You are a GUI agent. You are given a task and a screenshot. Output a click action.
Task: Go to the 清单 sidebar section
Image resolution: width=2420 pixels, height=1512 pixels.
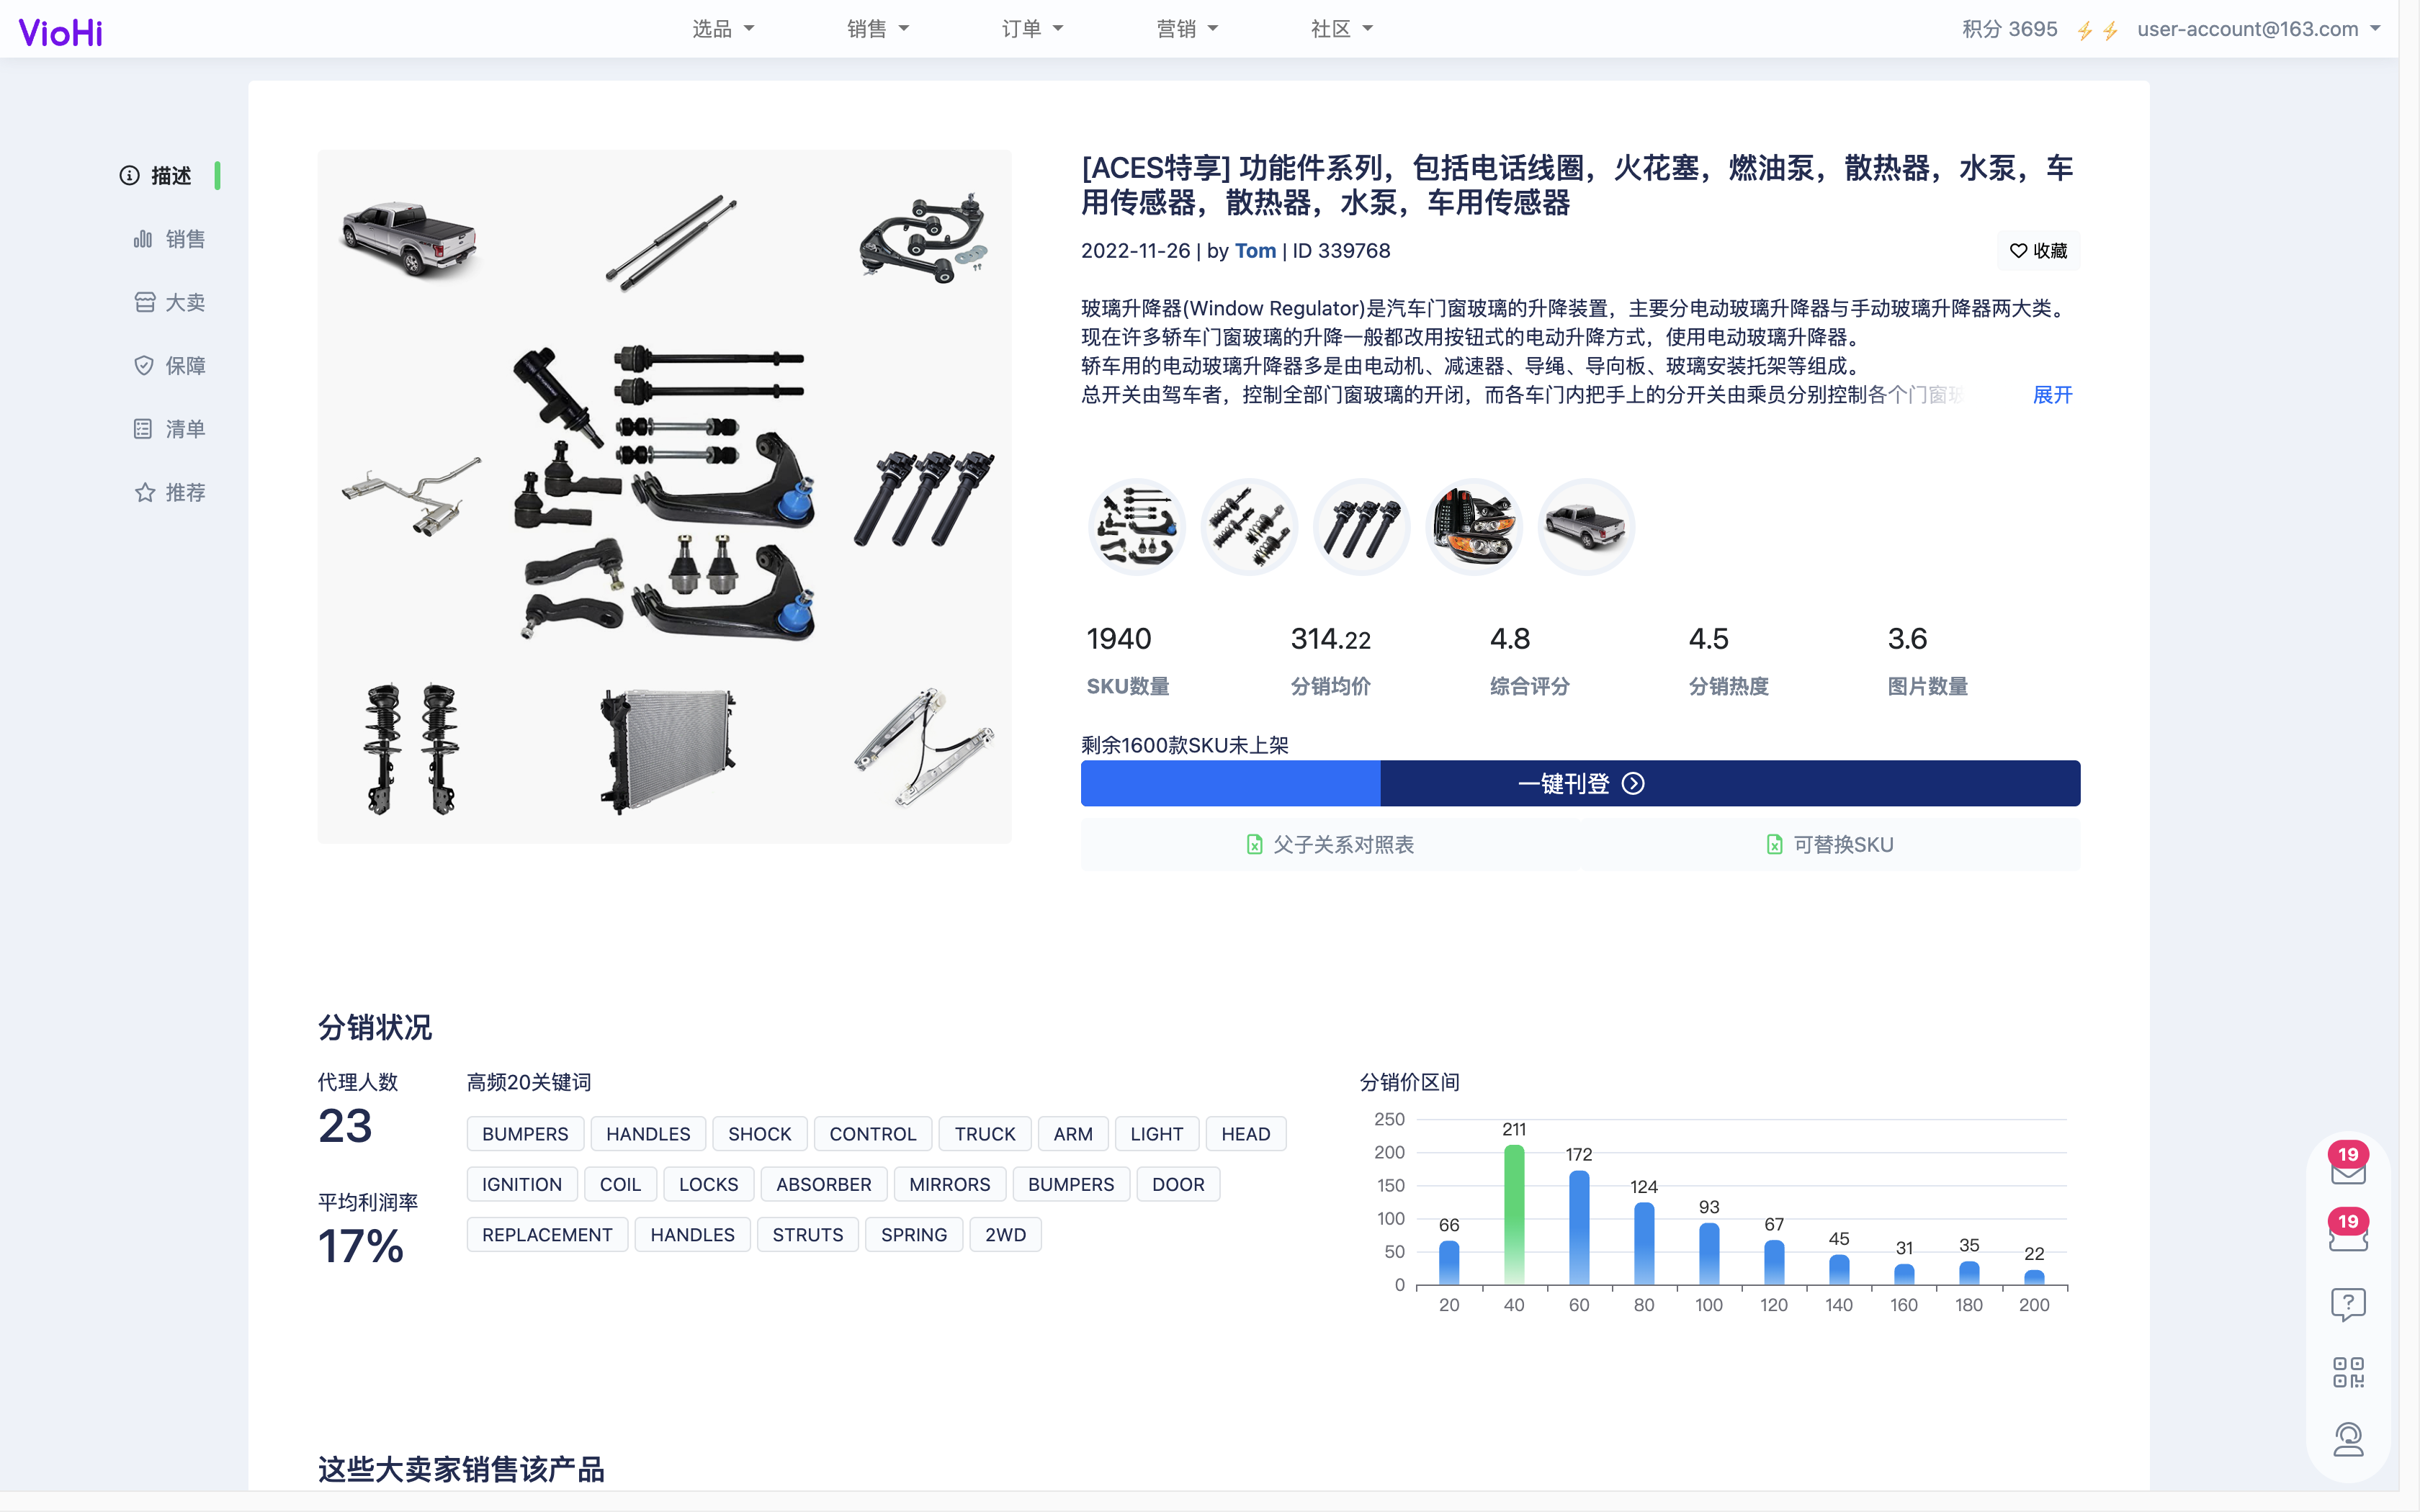click(168, 429)
